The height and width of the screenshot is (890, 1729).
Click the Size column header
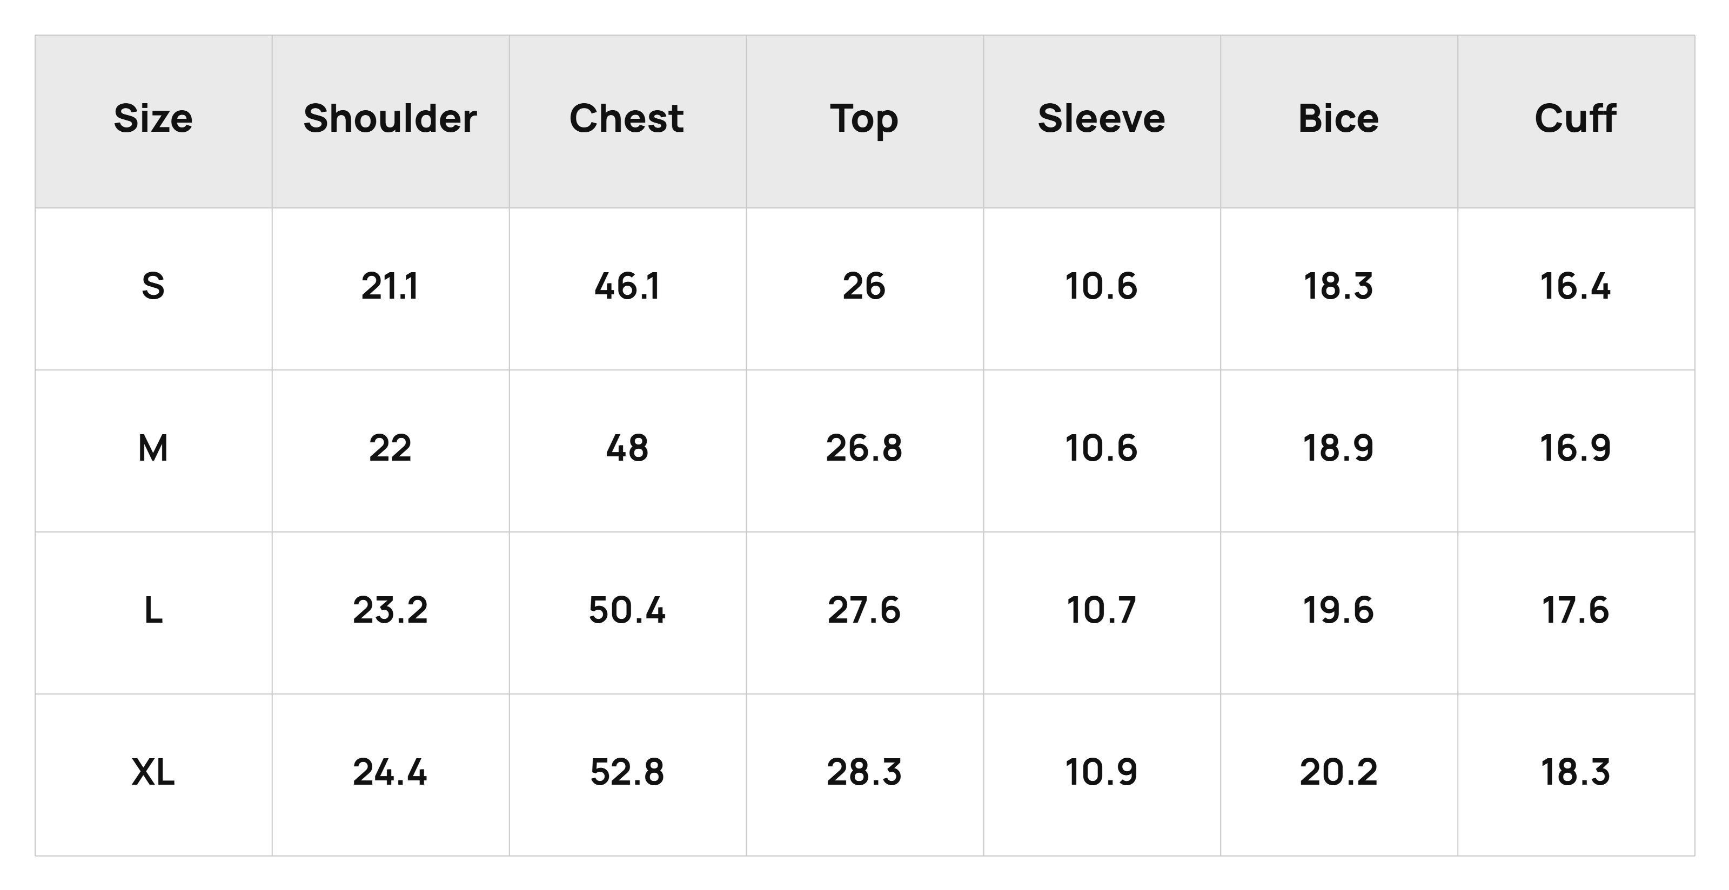[153, 119]
